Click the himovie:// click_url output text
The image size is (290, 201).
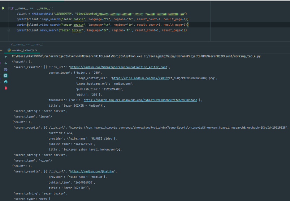point(178,128)
